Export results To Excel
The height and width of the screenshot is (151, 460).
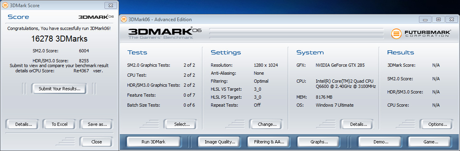60,124
